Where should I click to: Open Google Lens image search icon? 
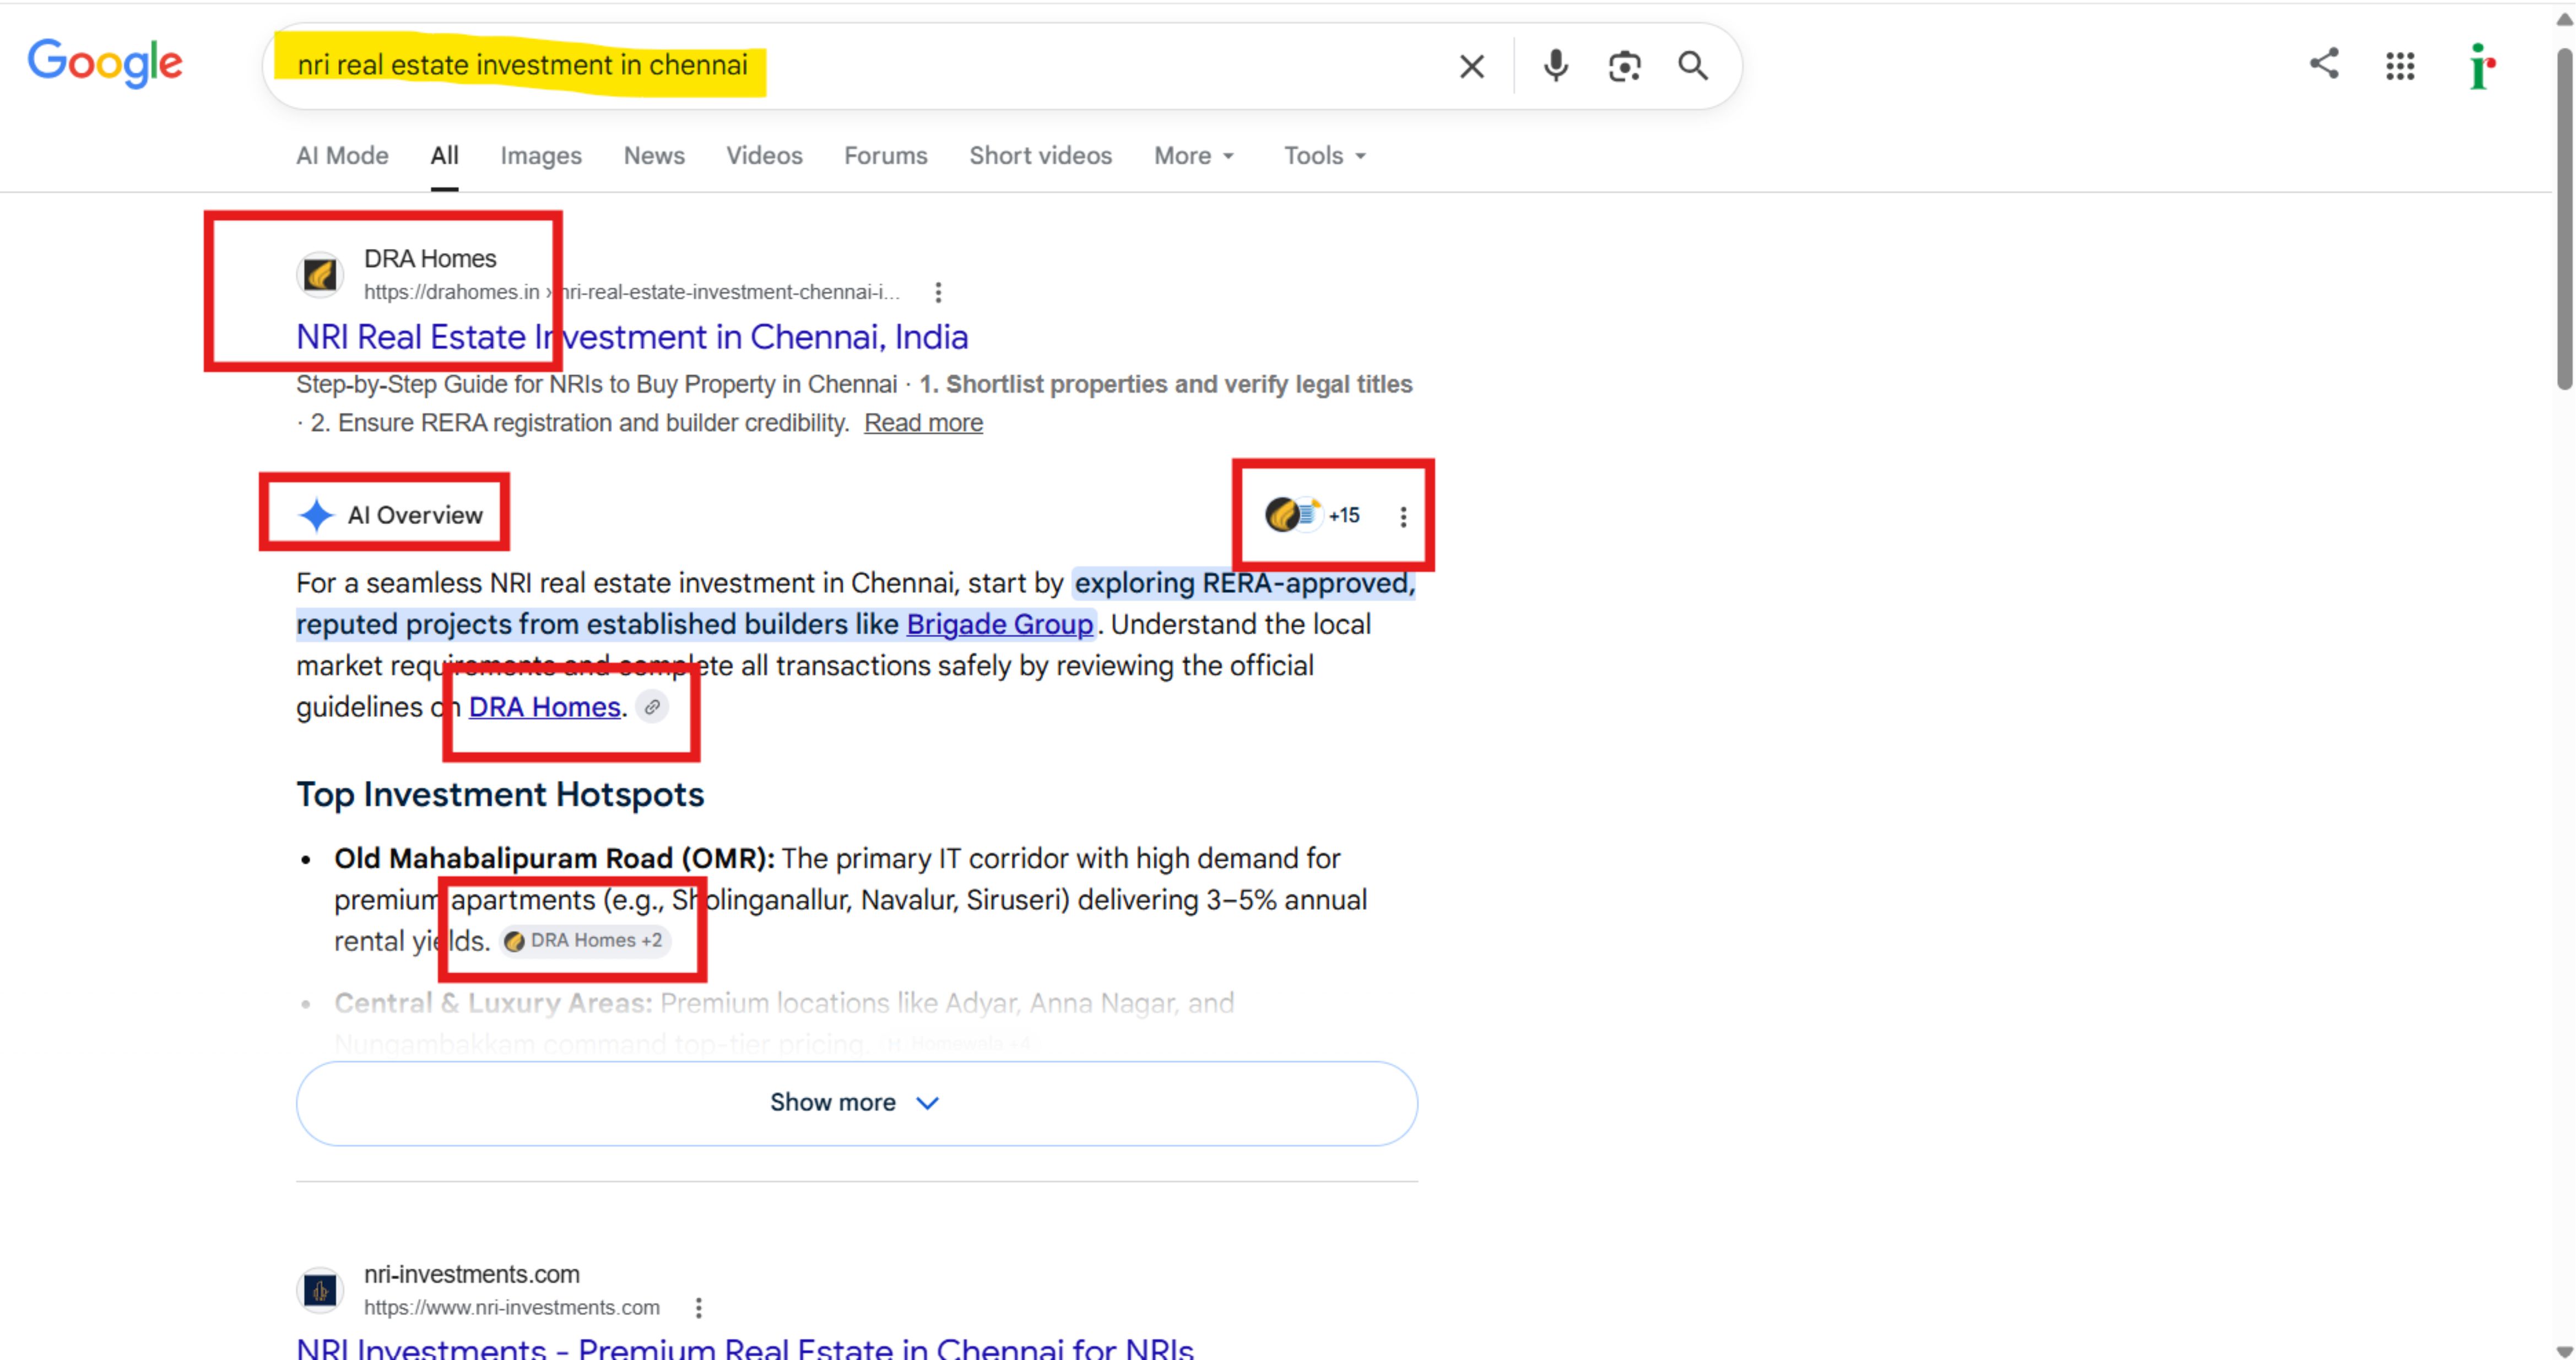(x=1624, y=66)
